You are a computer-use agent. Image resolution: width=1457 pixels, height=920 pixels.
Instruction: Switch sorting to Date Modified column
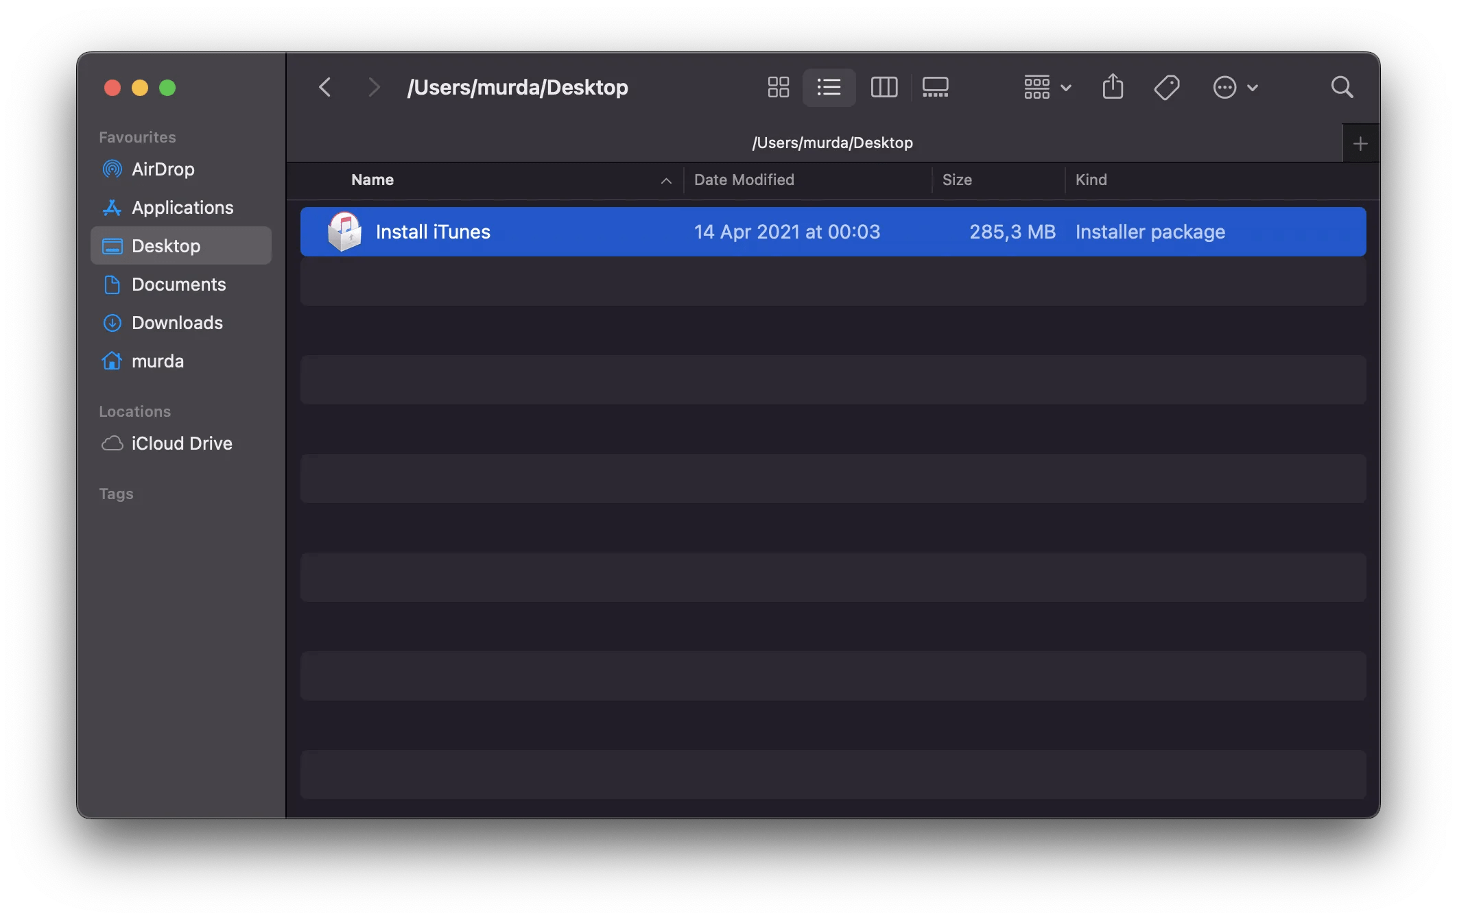[744, 180]
